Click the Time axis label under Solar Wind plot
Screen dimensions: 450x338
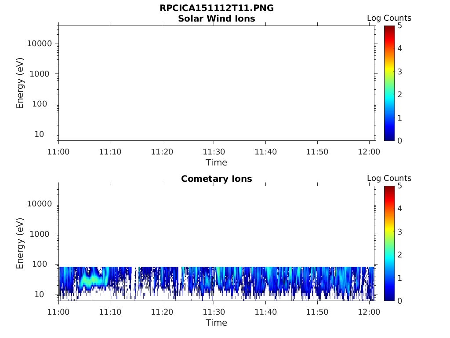216,163
